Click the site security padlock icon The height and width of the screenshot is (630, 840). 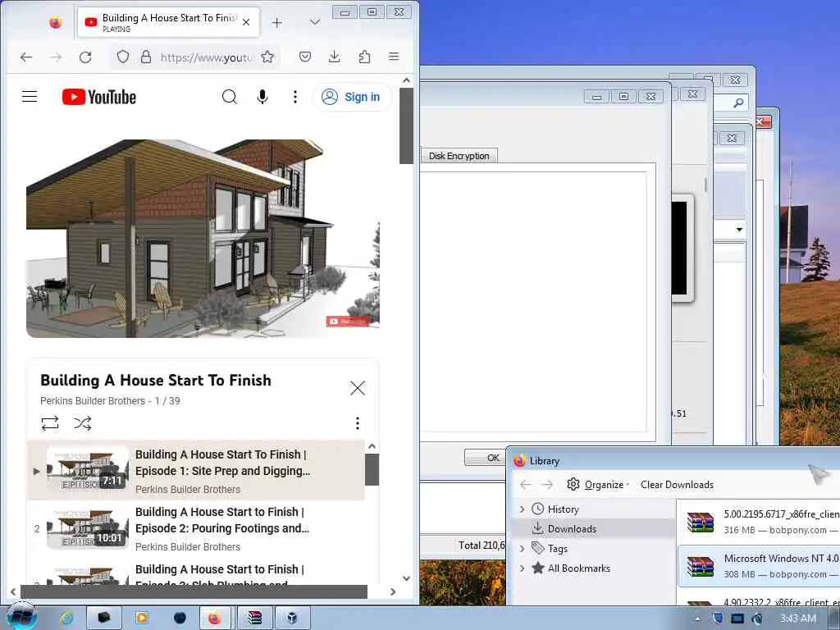tap(146, 57)
